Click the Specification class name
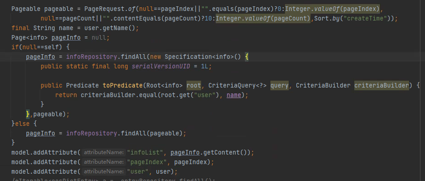Image resolution: width=425 pixels, height=181 pixels. [188, 57]
